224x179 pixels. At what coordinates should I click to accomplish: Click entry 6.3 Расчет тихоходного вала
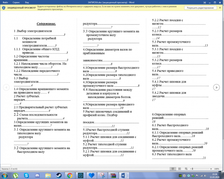pyautogui.click(x=172, y=154)
